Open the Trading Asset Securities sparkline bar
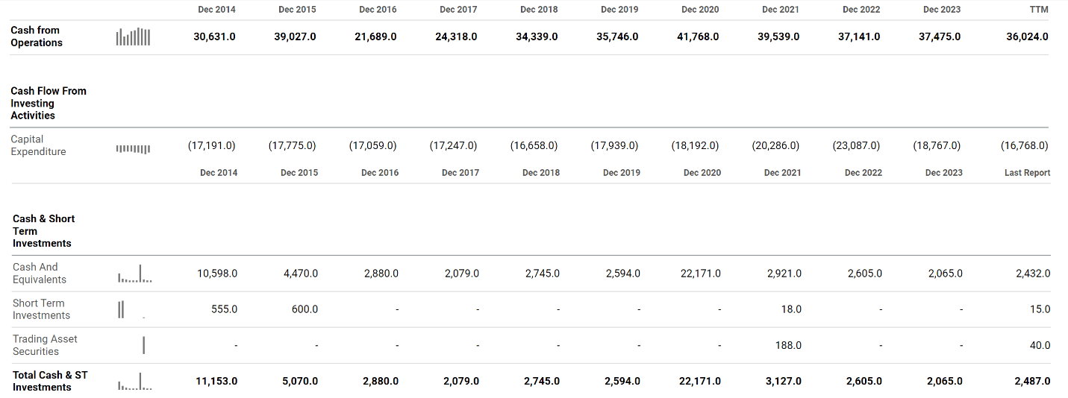The image size is (1068, 398). 143,345
